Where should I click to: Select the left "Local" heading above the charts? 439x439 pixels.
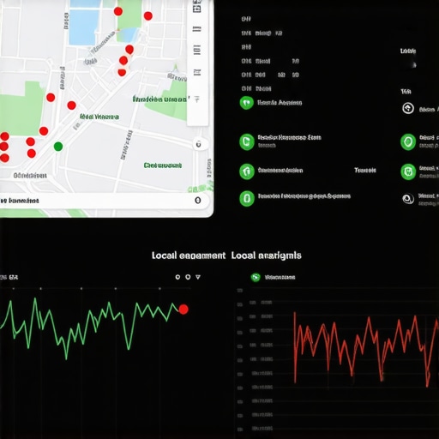pyautogui.click(x=164, y=256)
